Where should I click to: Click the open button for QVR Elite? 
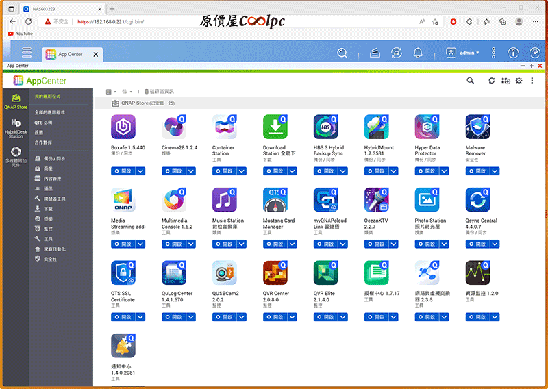click(326, 317)
